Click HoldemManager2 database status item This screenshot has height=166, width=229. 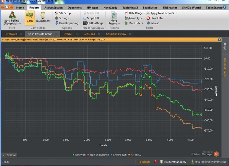click(x=173, y=162)
